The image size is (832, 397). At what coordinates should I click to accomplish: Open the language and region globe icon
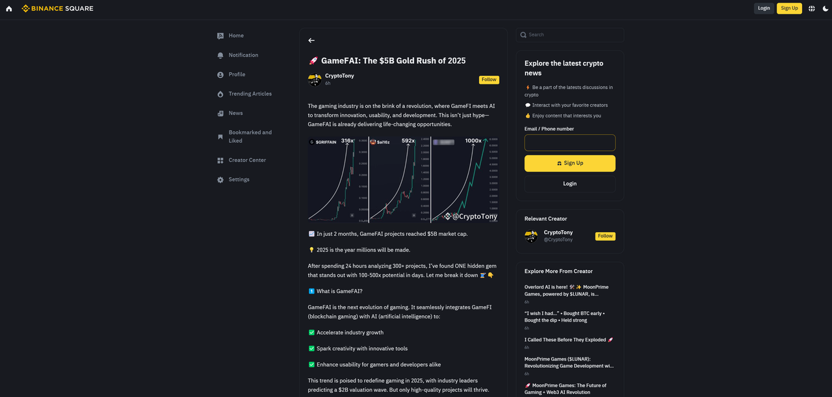(x=812, y=8)
